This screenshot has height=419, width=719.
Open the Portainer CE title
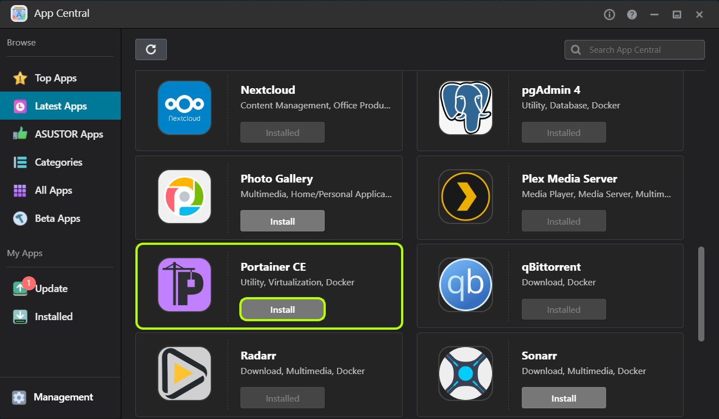click(273, 267)
